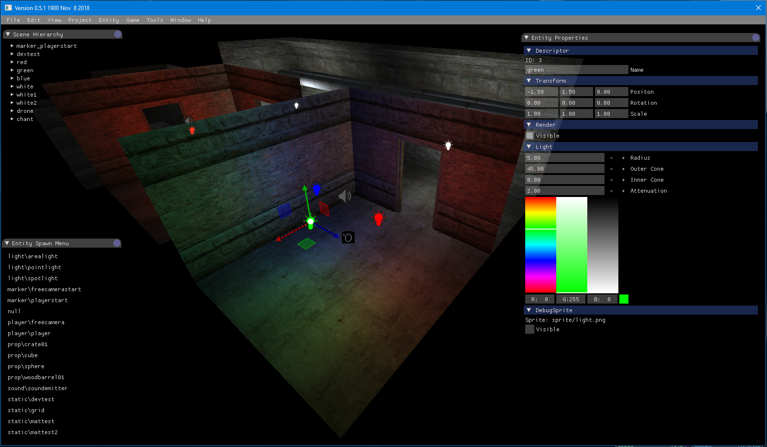The width and height of the screenshot is (767, 447).
Task: Collapse the Entity Spawn Menu panel
Action: tap(7, 243)
